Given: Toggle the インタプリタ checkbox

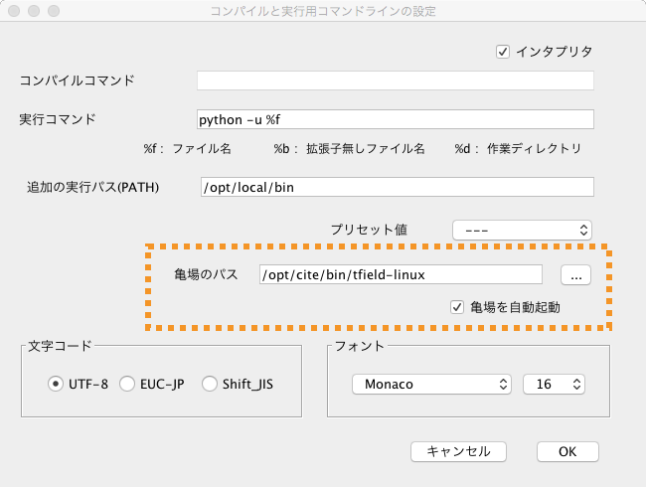Looking at the screenshot, I should [x=503, y=52].
